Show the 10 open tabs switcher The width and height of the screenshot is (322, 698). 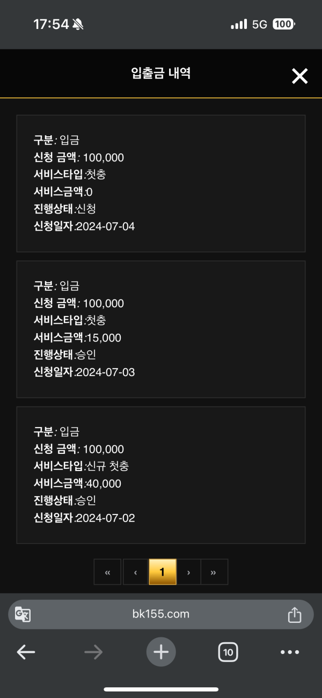228,652
